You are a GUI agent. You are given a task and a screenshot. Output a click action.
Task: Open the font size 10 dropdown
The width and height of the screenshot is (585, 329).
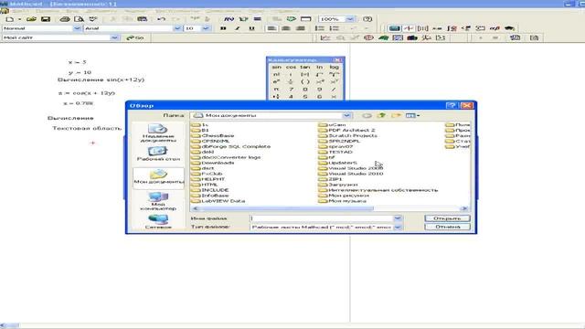tap(206, 28)
